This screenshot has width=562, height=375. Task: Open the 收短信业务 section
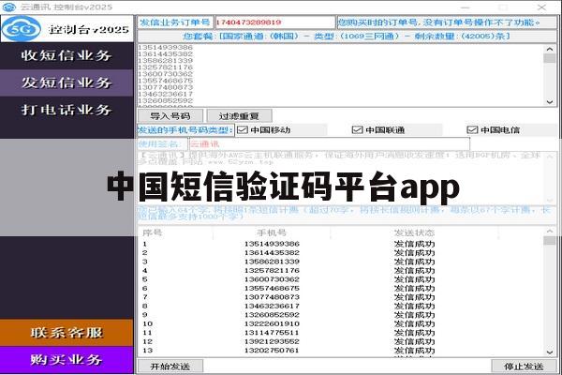(67, 55)
